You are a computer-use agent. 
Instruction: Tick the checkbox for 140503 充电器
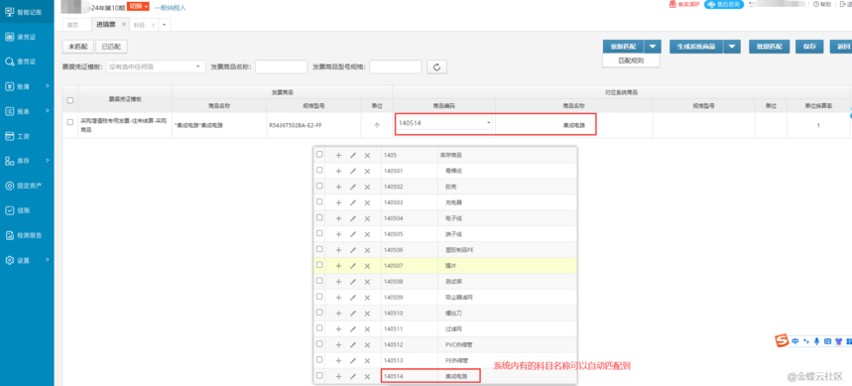[319, 201]
